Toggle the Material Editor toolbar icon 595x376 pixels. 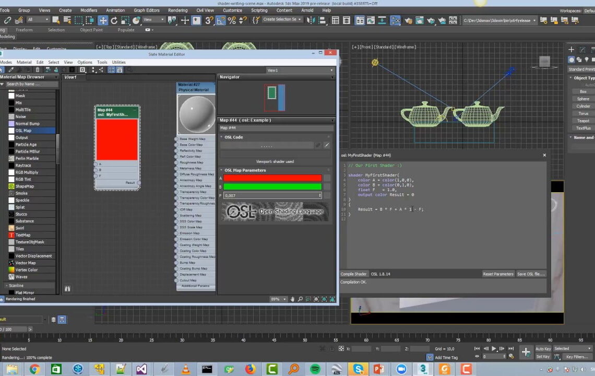coord(395,20)
